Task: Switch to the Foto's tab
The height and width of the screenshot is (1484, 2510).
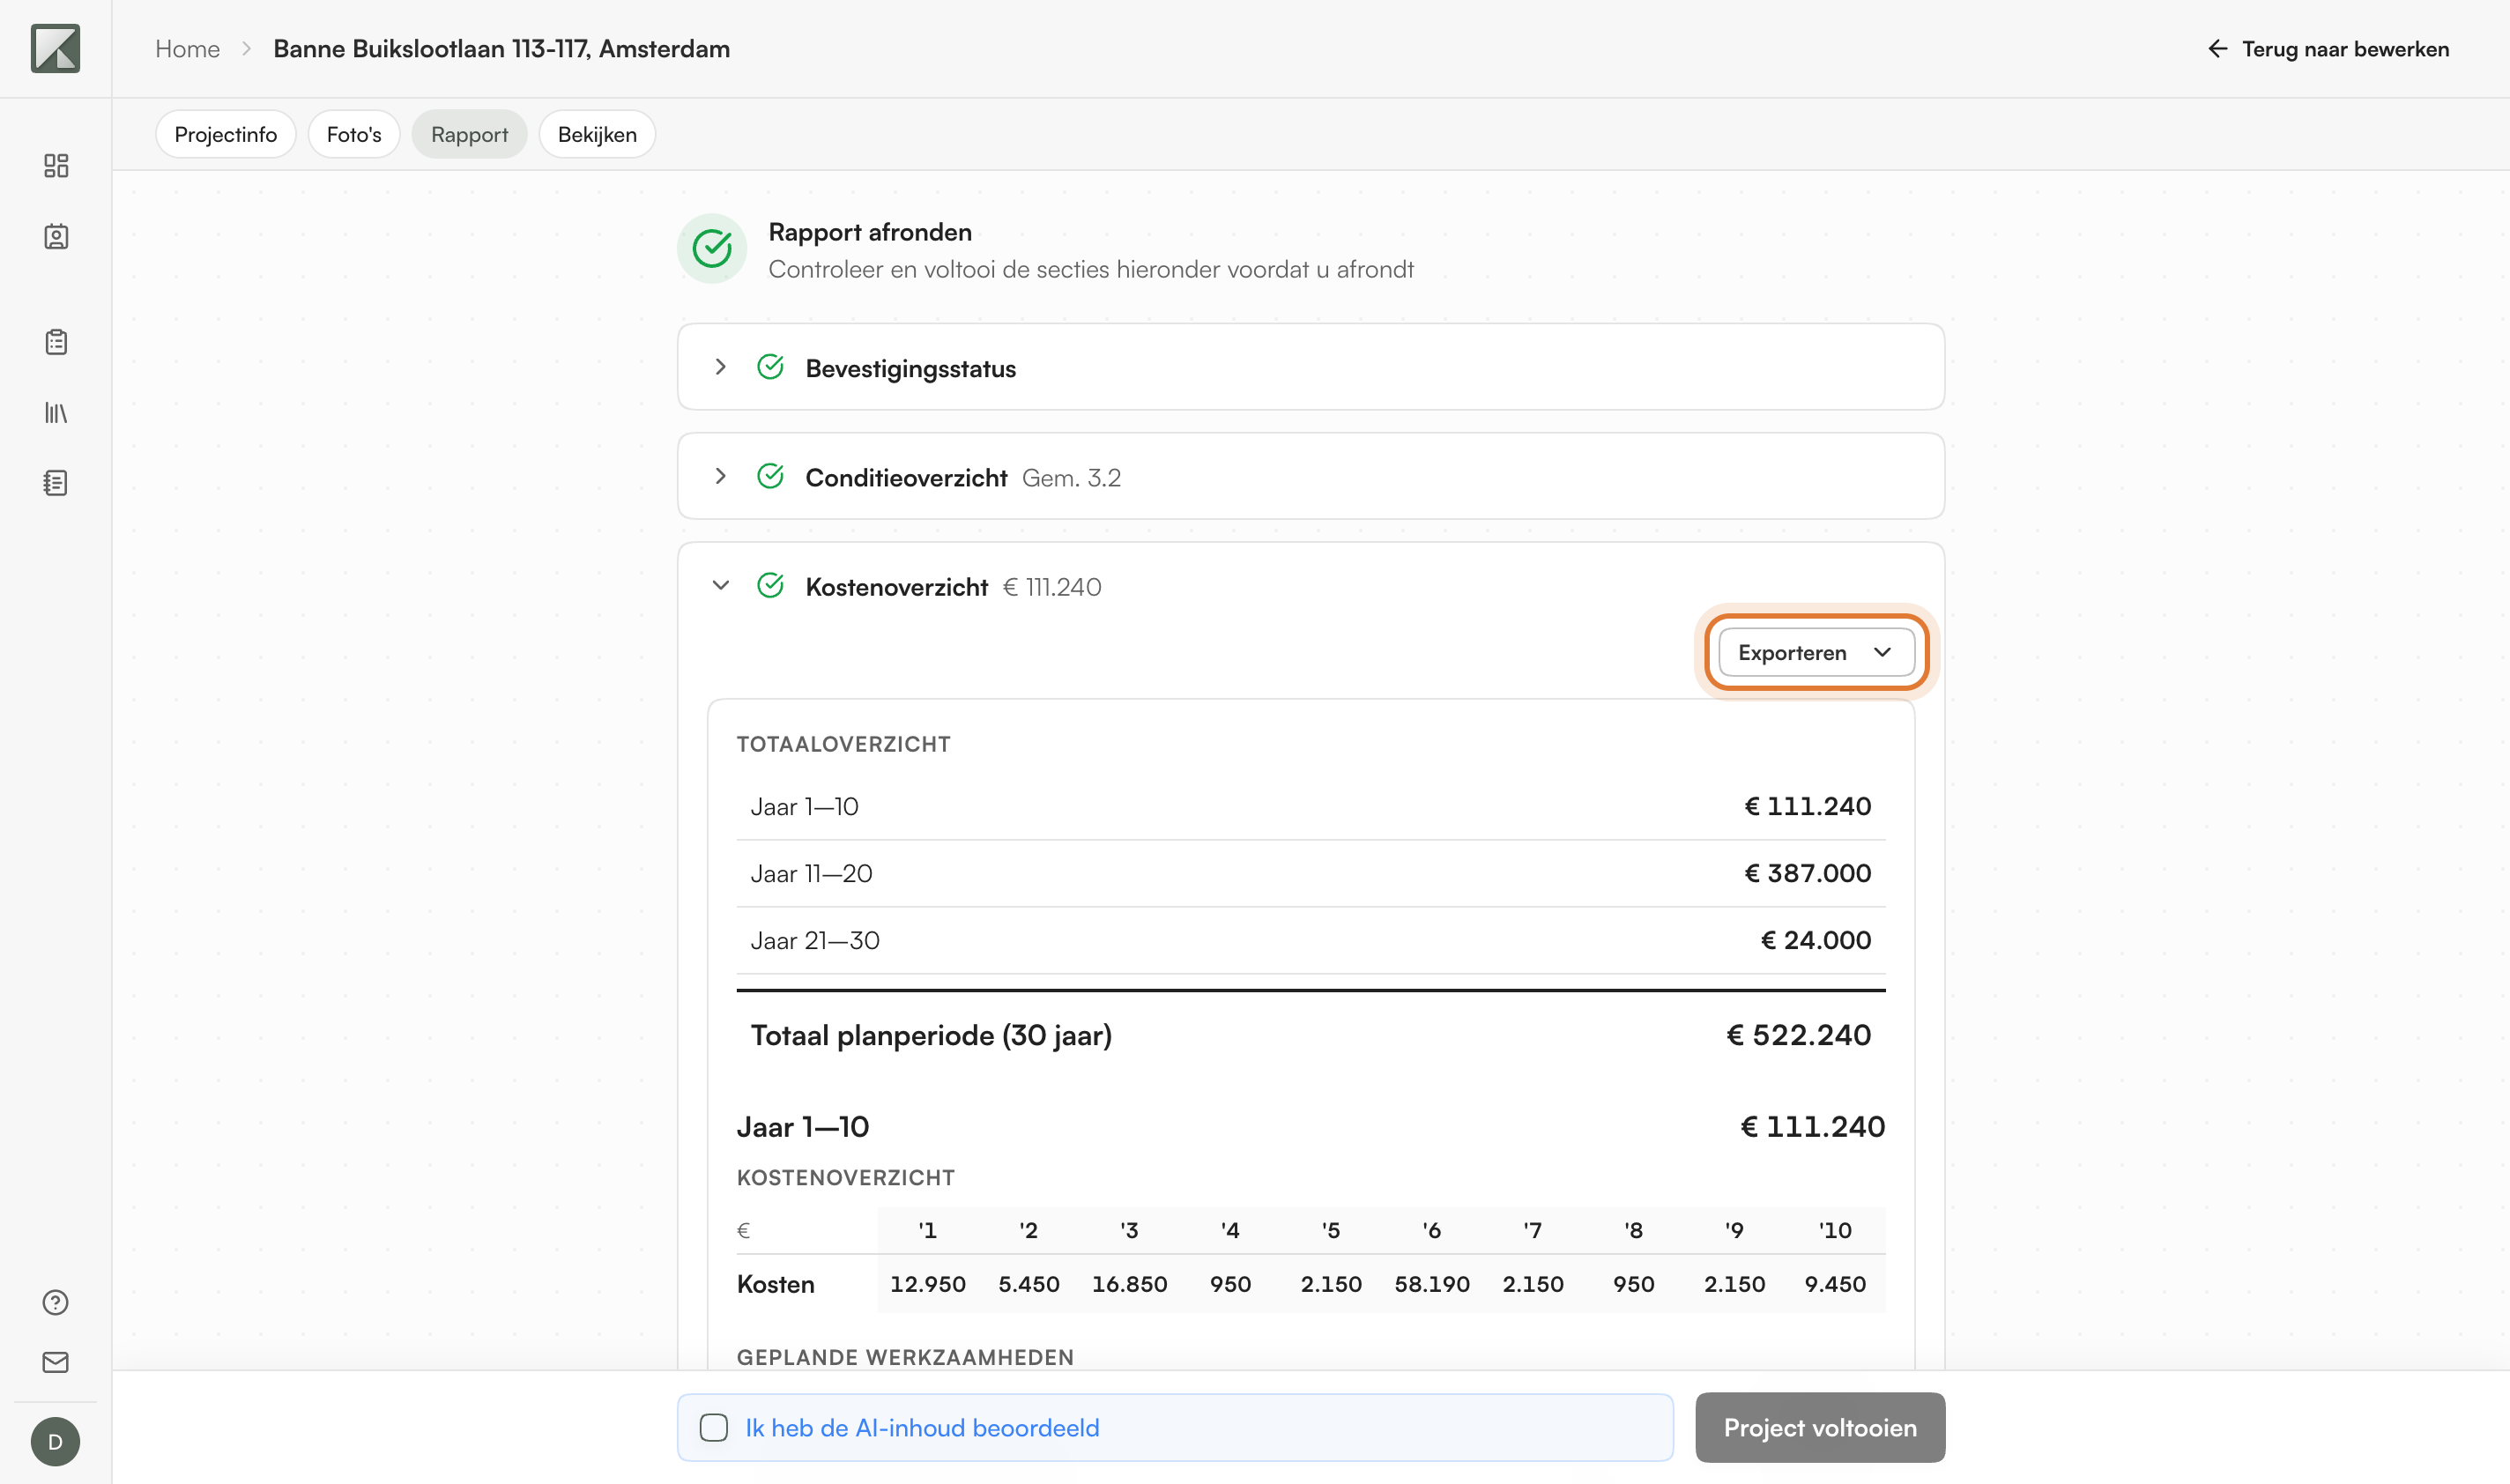Action: 354,134
